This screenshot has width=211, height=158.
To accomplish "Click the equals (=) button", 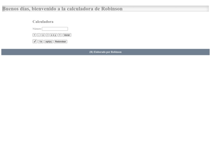I will point(60,35).
